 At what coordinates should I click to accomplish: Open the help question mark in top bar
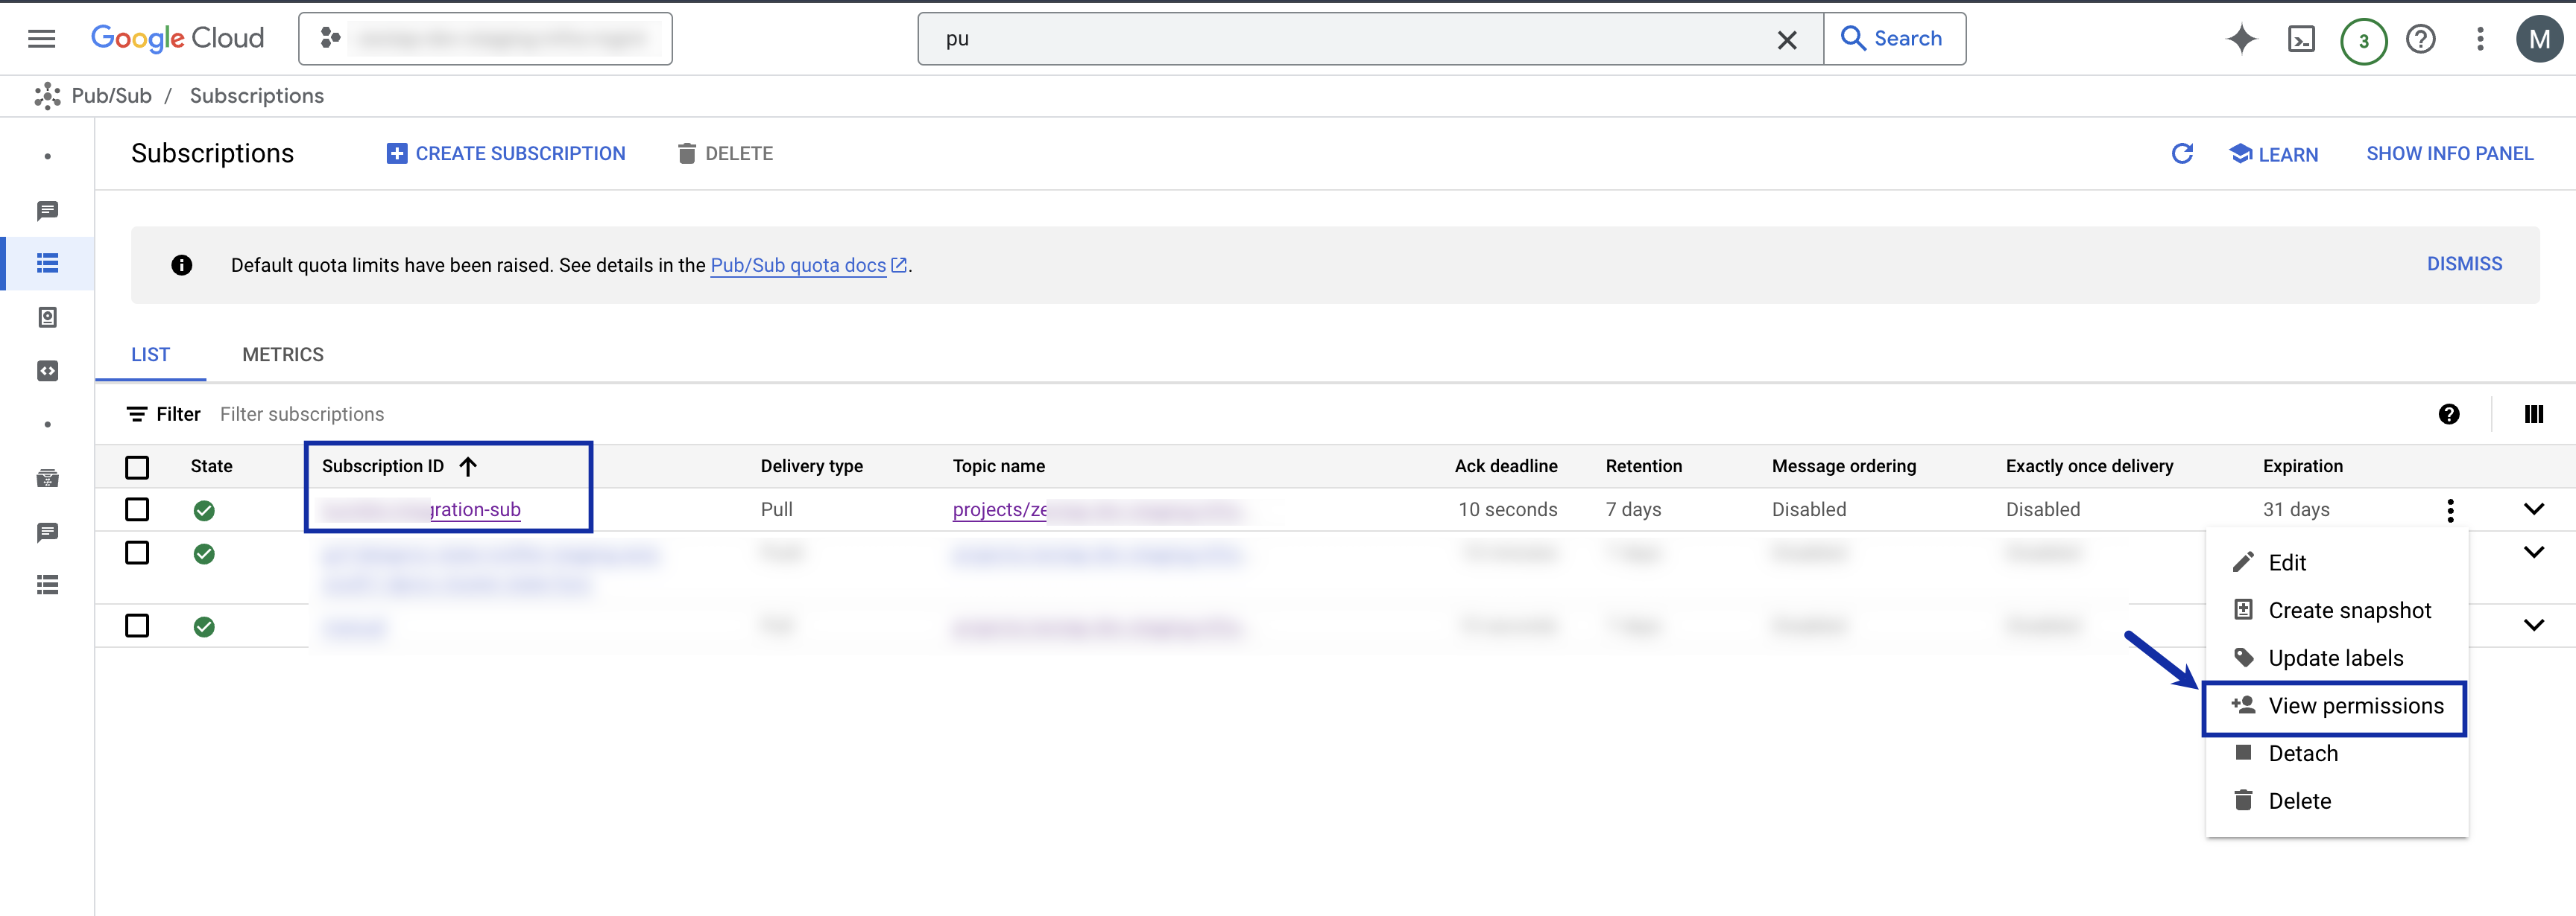[x=2420, y=39]
